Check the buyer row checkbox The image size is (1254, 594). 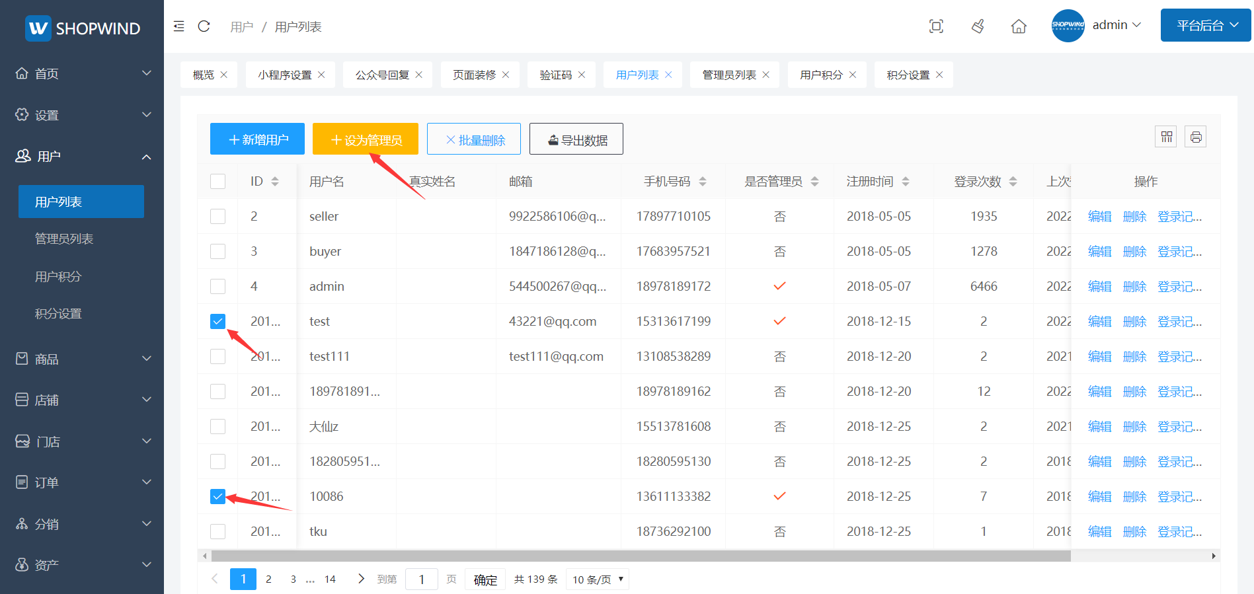click(x=217, y=251)
